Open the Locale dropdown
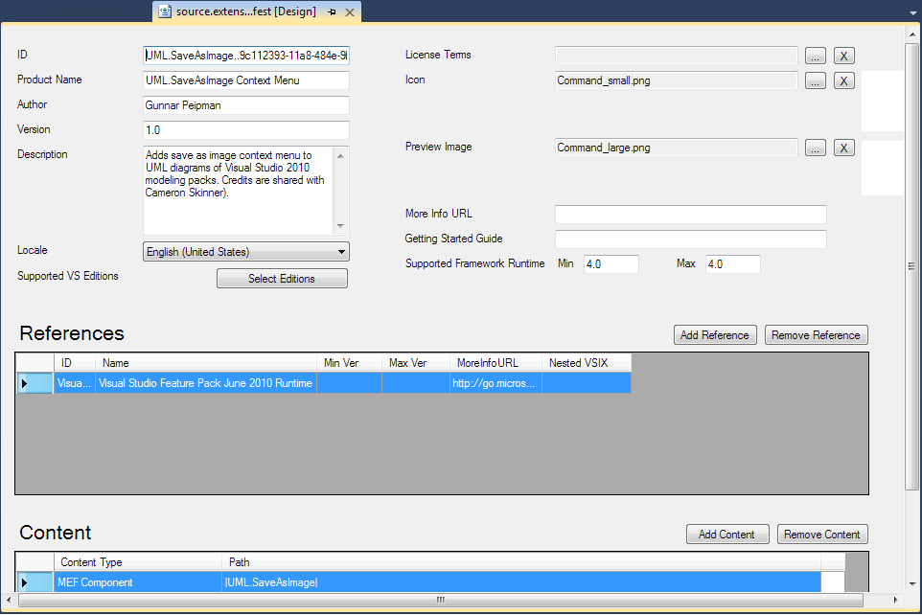This screenshot has height=615, width=922. click(245, 252)
